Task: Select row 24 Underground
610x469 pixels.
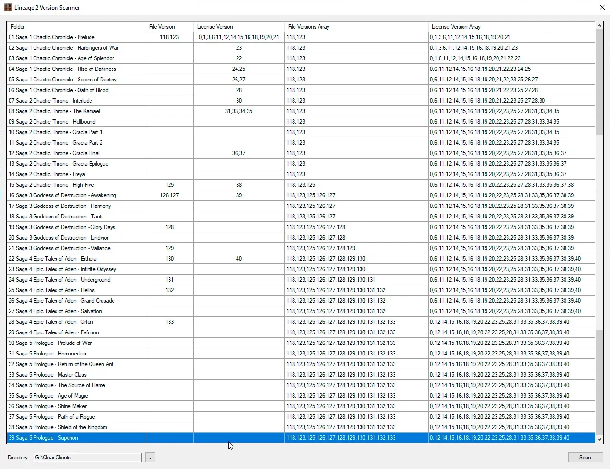Action: tap(301, 280)
